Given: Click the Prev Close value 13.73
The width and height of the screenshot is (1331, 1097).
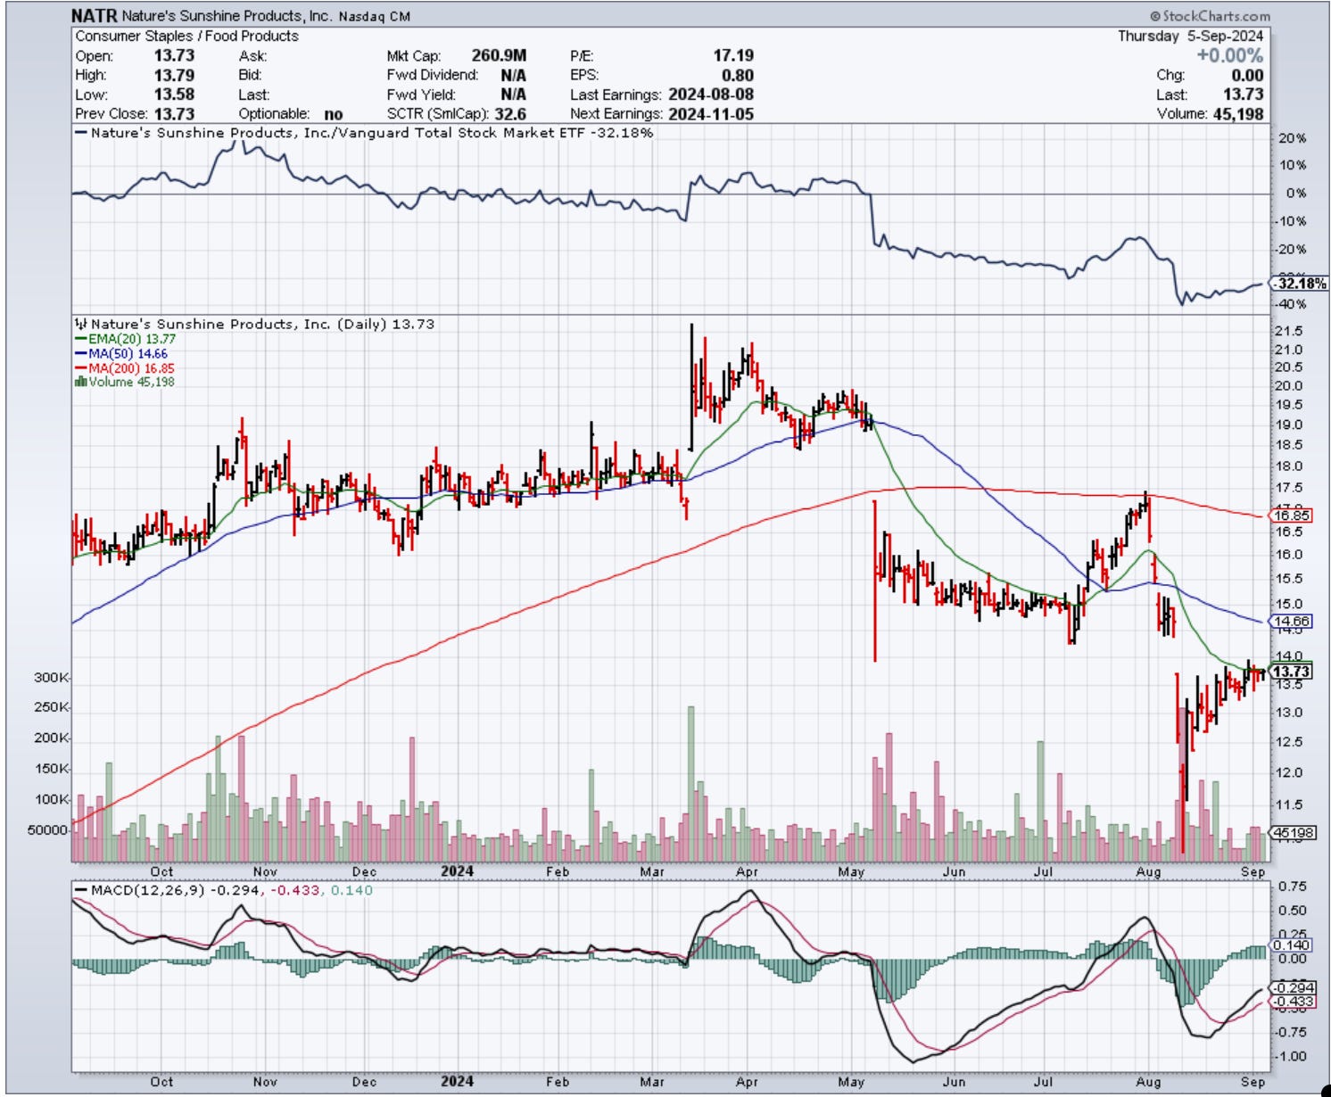Looking at the screenshot, I should coord(174,114).
